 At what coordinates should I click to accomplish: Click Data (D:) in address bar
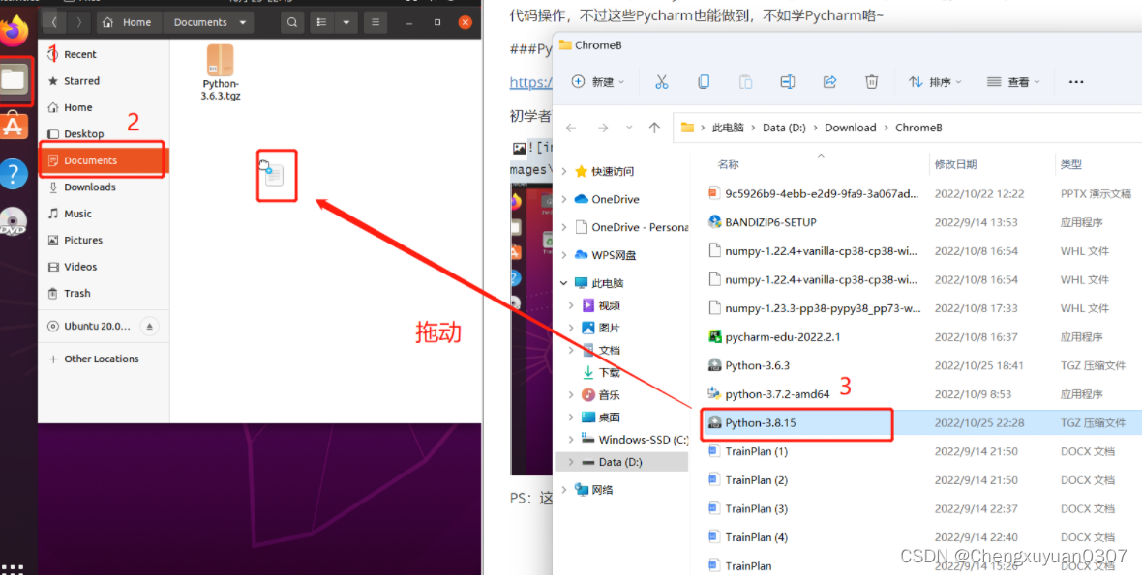tap(784, 128)
